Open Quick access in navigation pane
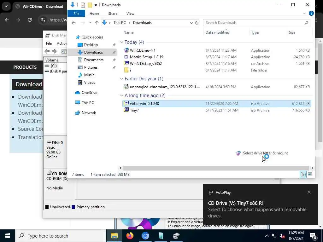 [x=92, y=37]
